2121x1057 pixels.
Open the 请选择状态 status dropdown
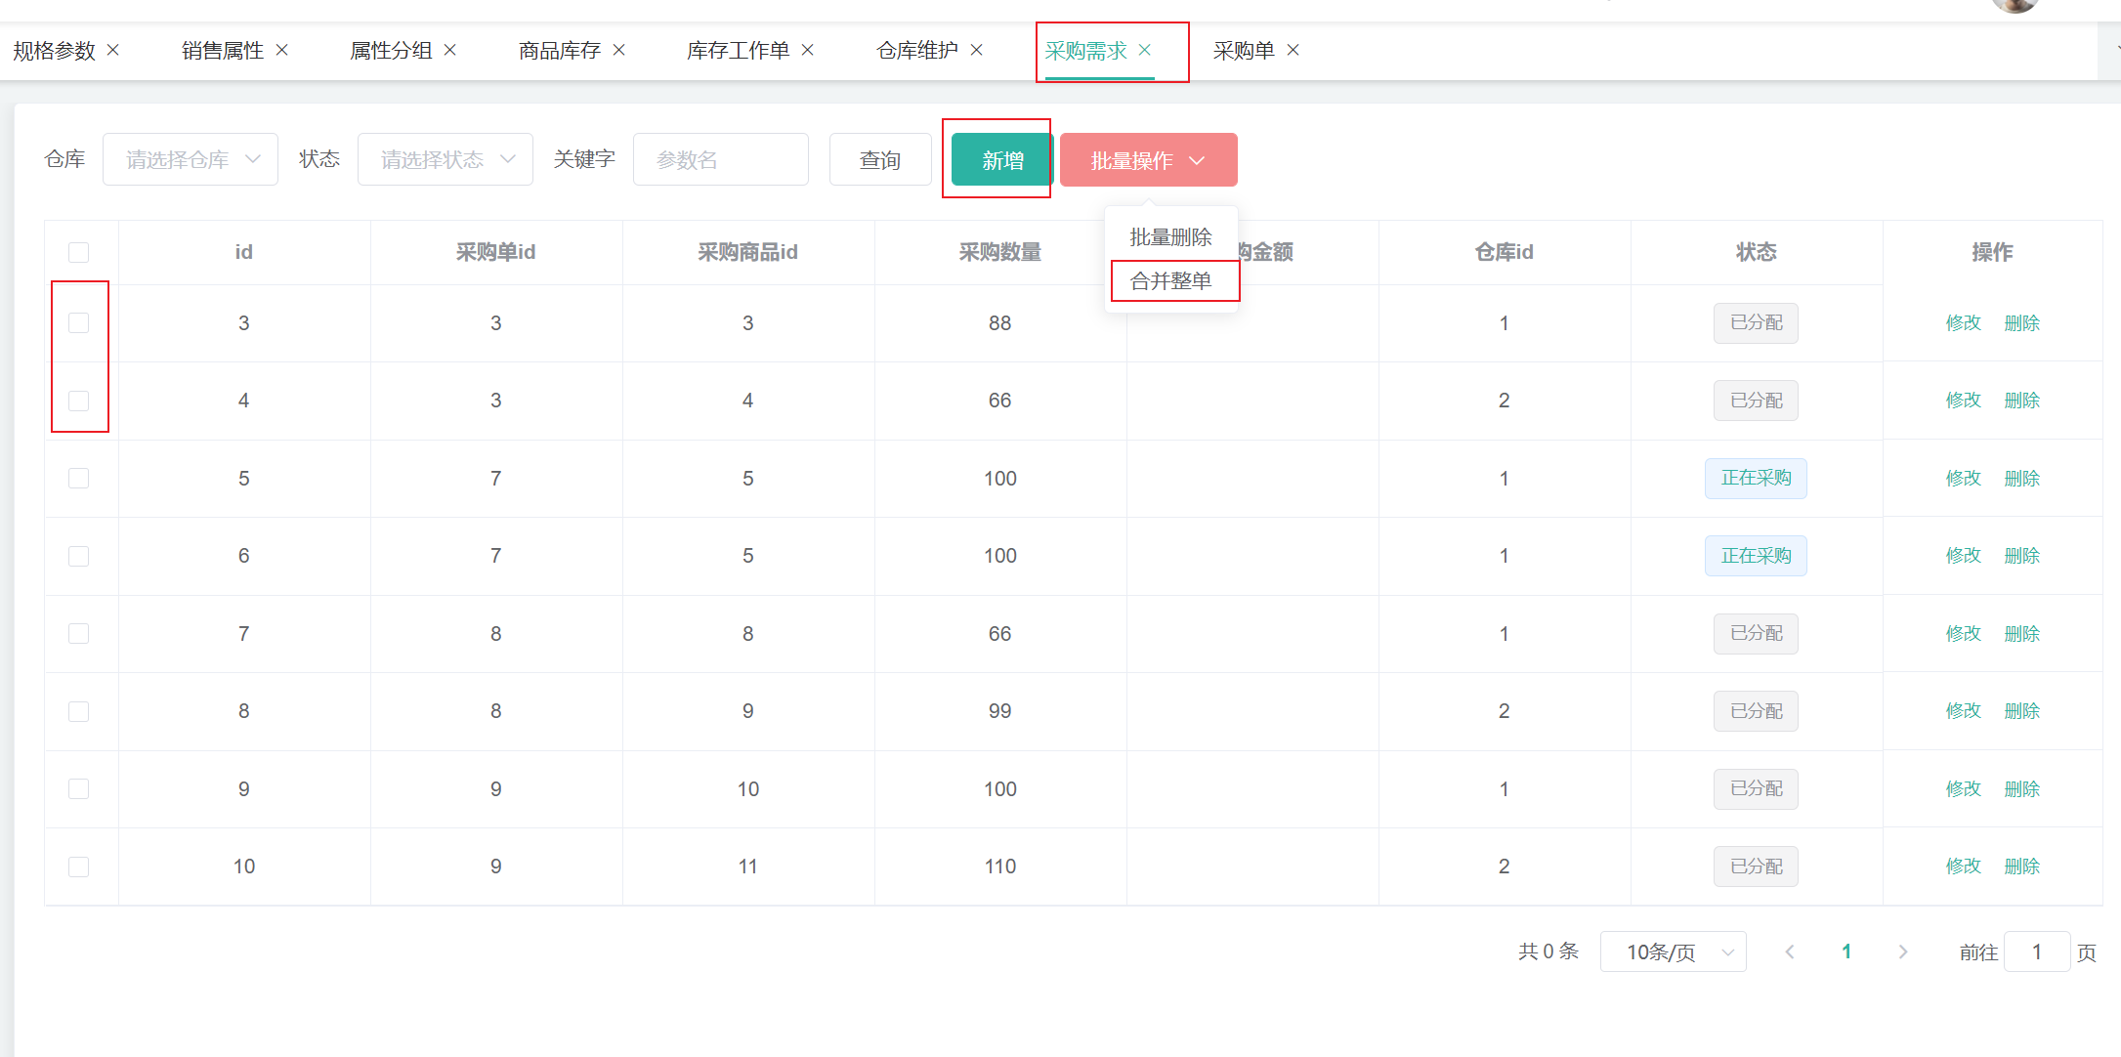pyautogui.click(x=445, y=159)
